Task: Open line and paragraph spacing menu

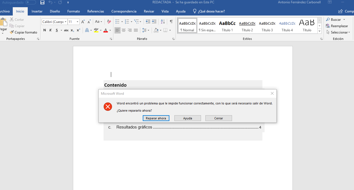Action: [146, 30]
